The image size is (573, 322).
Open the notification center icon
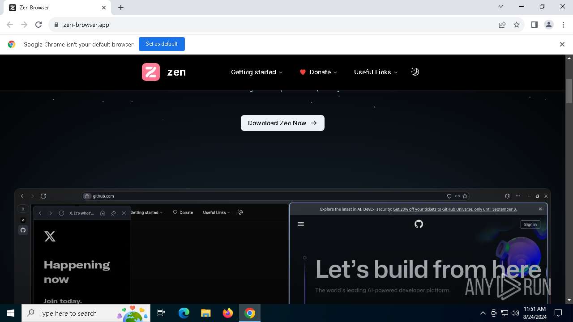pyautogui.click(x=558, y=313)
